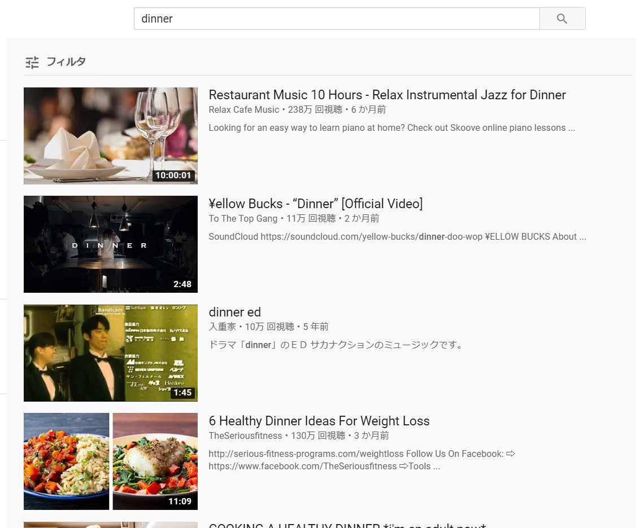Visit the Relax Cafe Music channel
This screenshot has height=528, width=636.
tap(244, 110)
